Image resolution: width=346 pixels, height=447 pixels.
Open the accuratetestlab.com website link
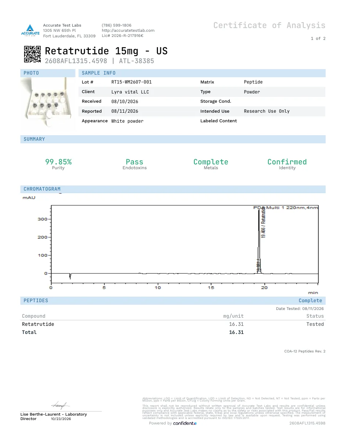(128, 30)
